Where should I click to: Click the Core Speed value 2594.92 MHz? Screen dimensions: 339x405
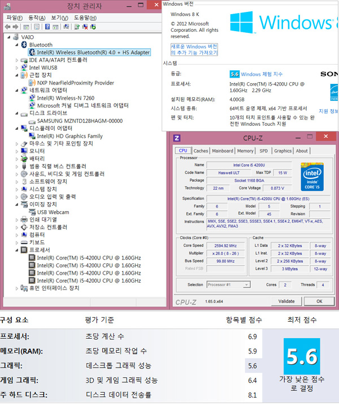click(x=225, y=246)
